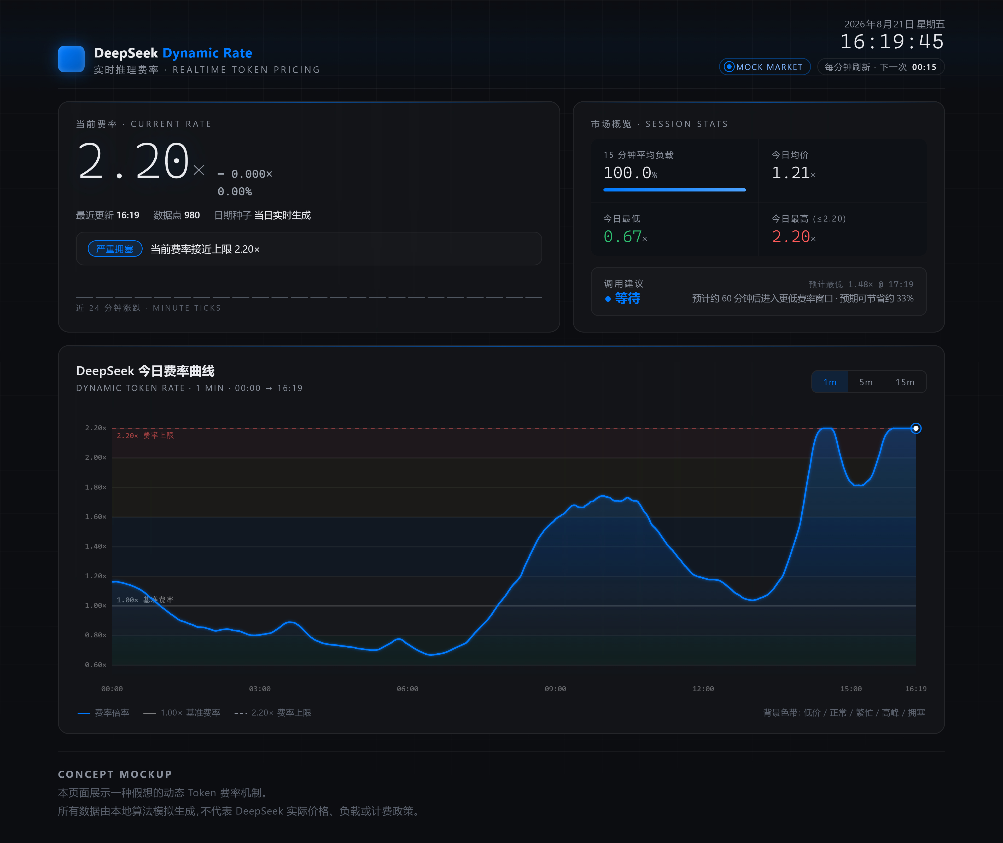Click the green 0.67× daily low value
The height and width of the screenshot is (843, 1003).
626,237
